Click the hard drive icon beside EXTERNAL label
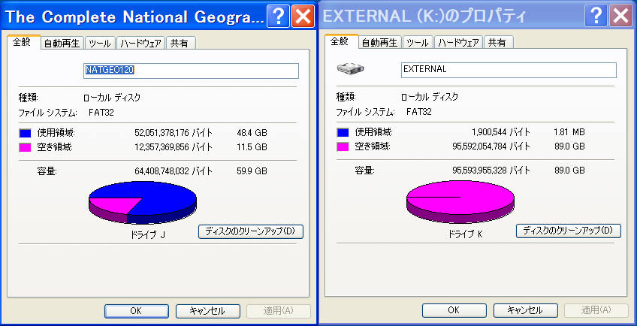 [x=351, y=68]
